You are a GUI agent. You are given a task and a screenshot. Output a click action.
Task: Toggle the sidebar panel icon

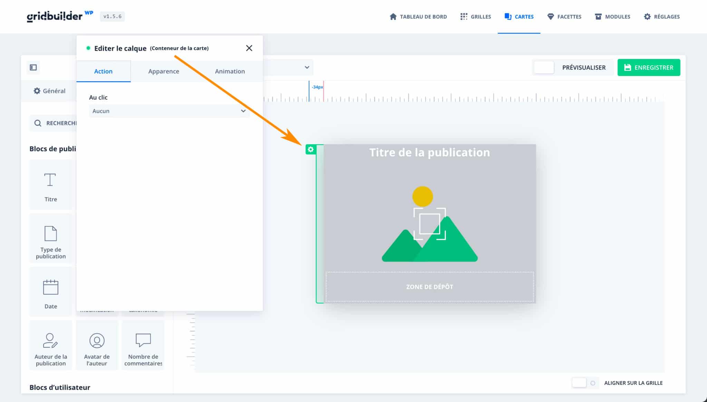[x=33, y=67]
